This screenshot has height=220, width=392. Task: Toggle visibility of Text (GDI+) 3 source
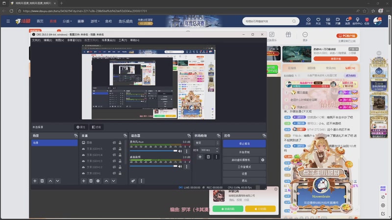(x=114, y=161)
